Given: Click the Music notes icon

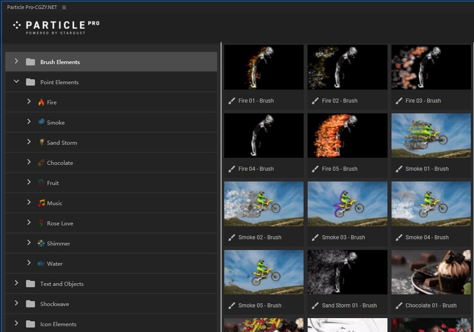Looking at the screenshot, I should 41,203.
